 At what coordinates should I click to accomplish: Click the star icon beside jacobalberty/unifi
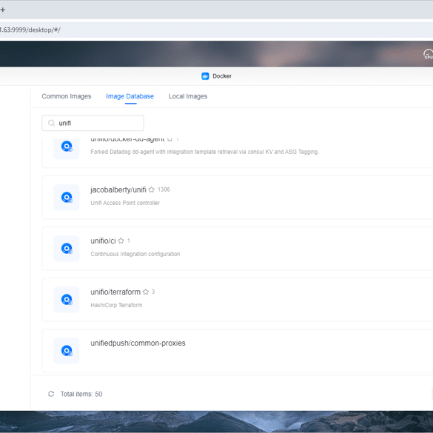pos(151,189)
